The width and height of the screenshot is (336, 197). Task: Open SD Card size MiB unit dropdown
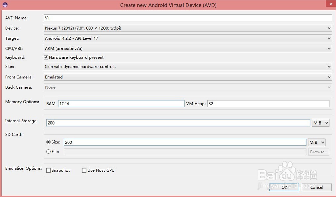click(x=317, y=142)
